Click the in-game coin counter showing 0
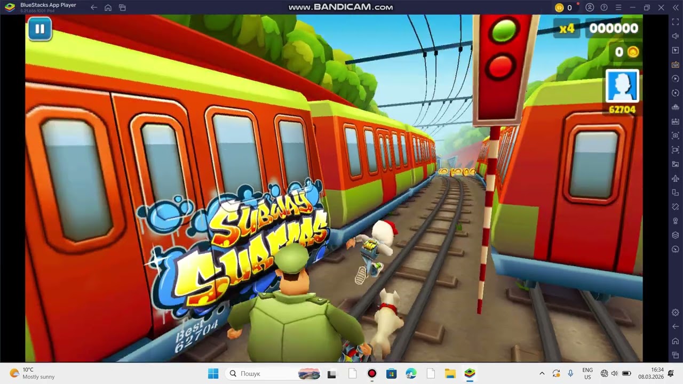 [x=626, y=52]
